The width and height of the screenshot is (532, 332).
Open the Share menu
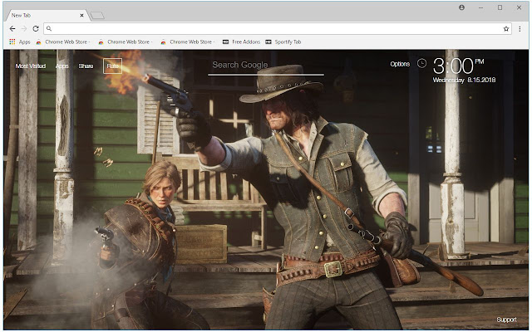coord(86,66)
